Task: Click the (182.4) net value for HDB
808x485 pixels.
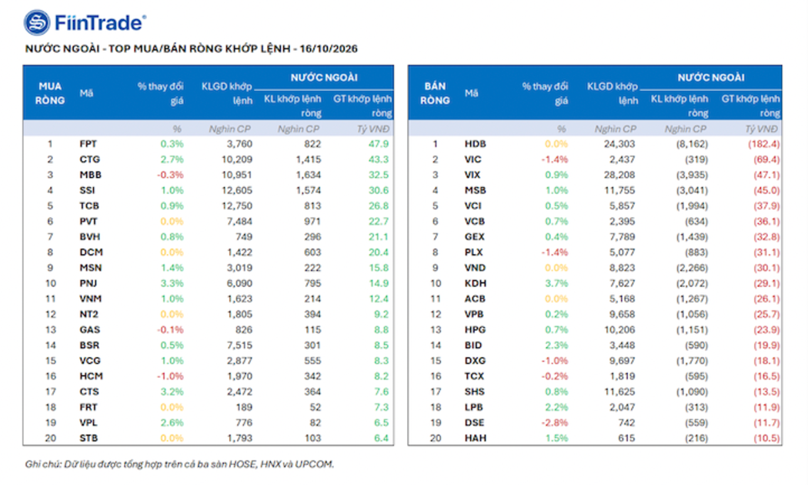Action: (x=763, y=144)
